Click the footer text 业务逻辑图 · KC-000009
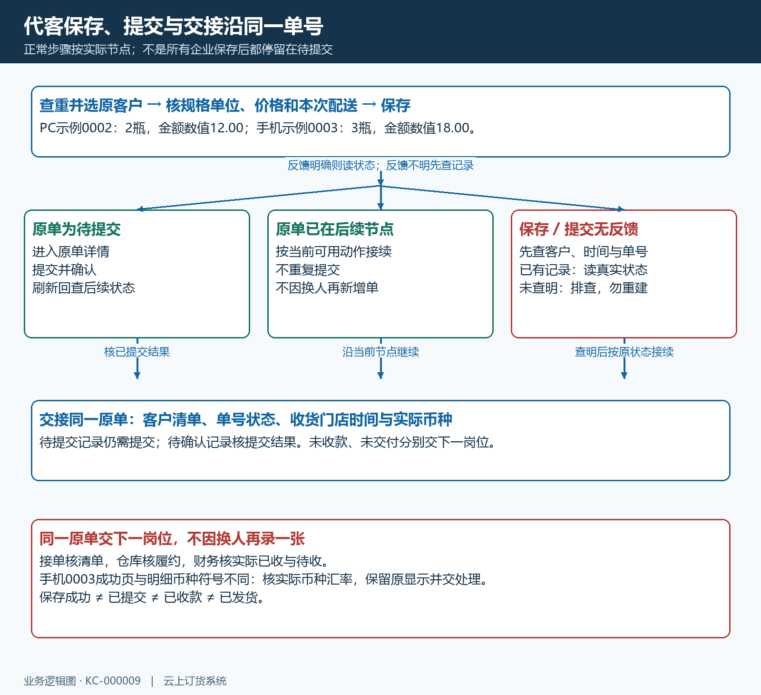The width and height of the screenshot is (761, 695). [x=82, y=681]
